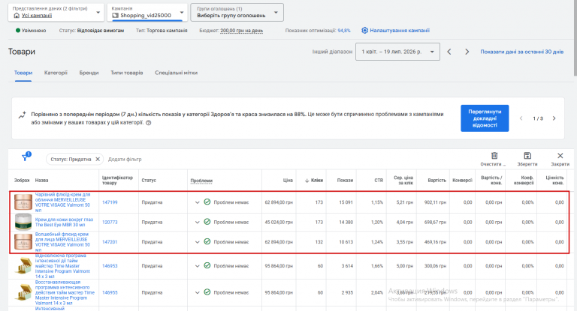Go to next date range arrow
The width and height of the screenshot is (577, 311).
pos(467,52)
